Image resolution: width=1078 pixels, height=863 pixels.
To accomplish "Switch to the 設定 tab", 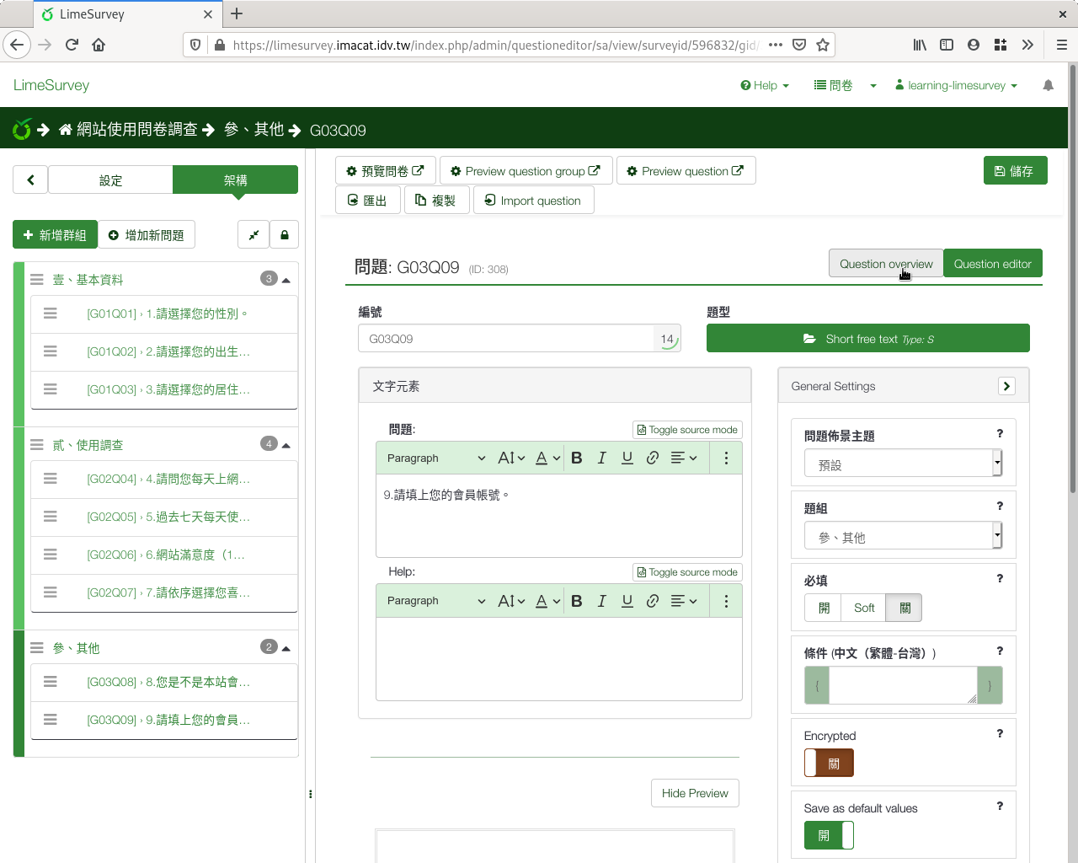I will coord(110,180).
